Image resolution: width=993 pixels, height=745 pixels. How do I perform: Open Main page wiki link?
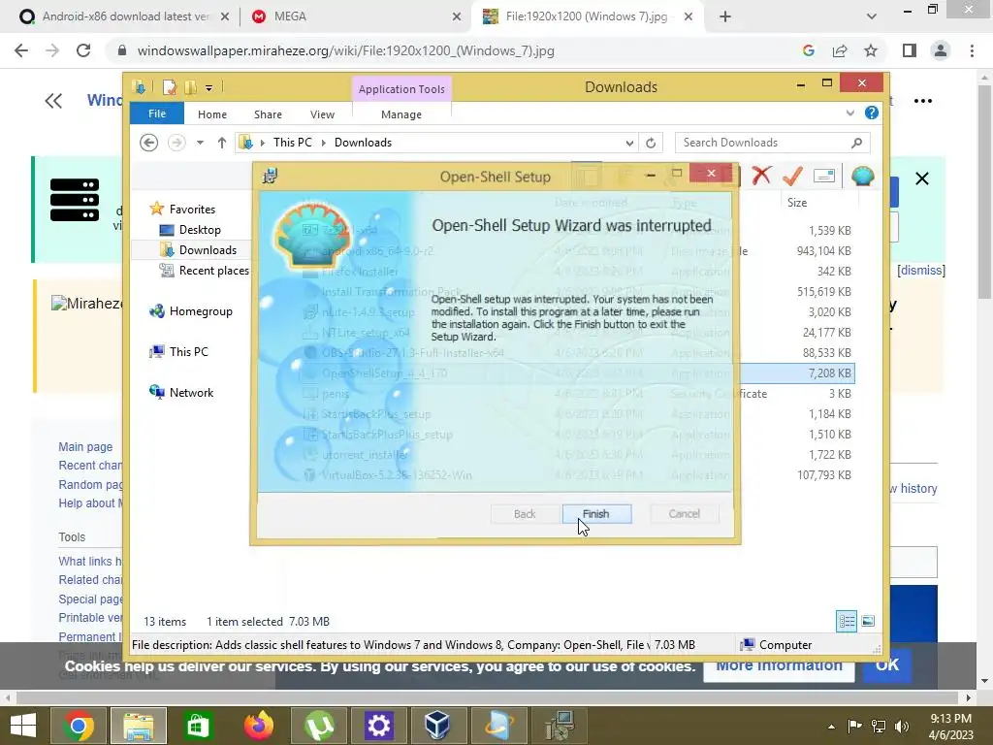pos(85,446)
